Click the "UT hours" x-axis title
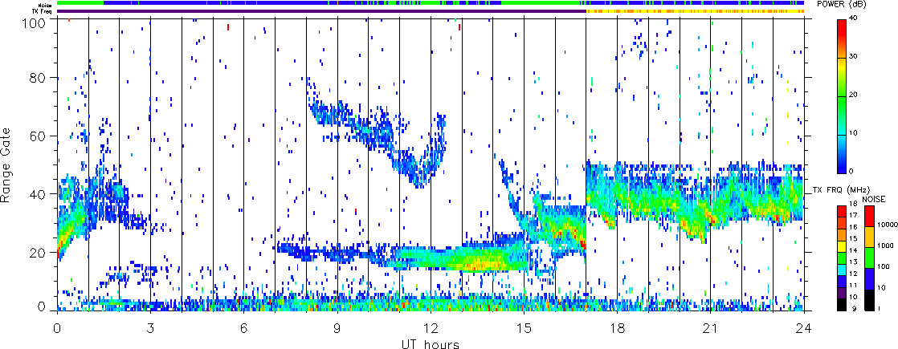 (x=431, y=343)
